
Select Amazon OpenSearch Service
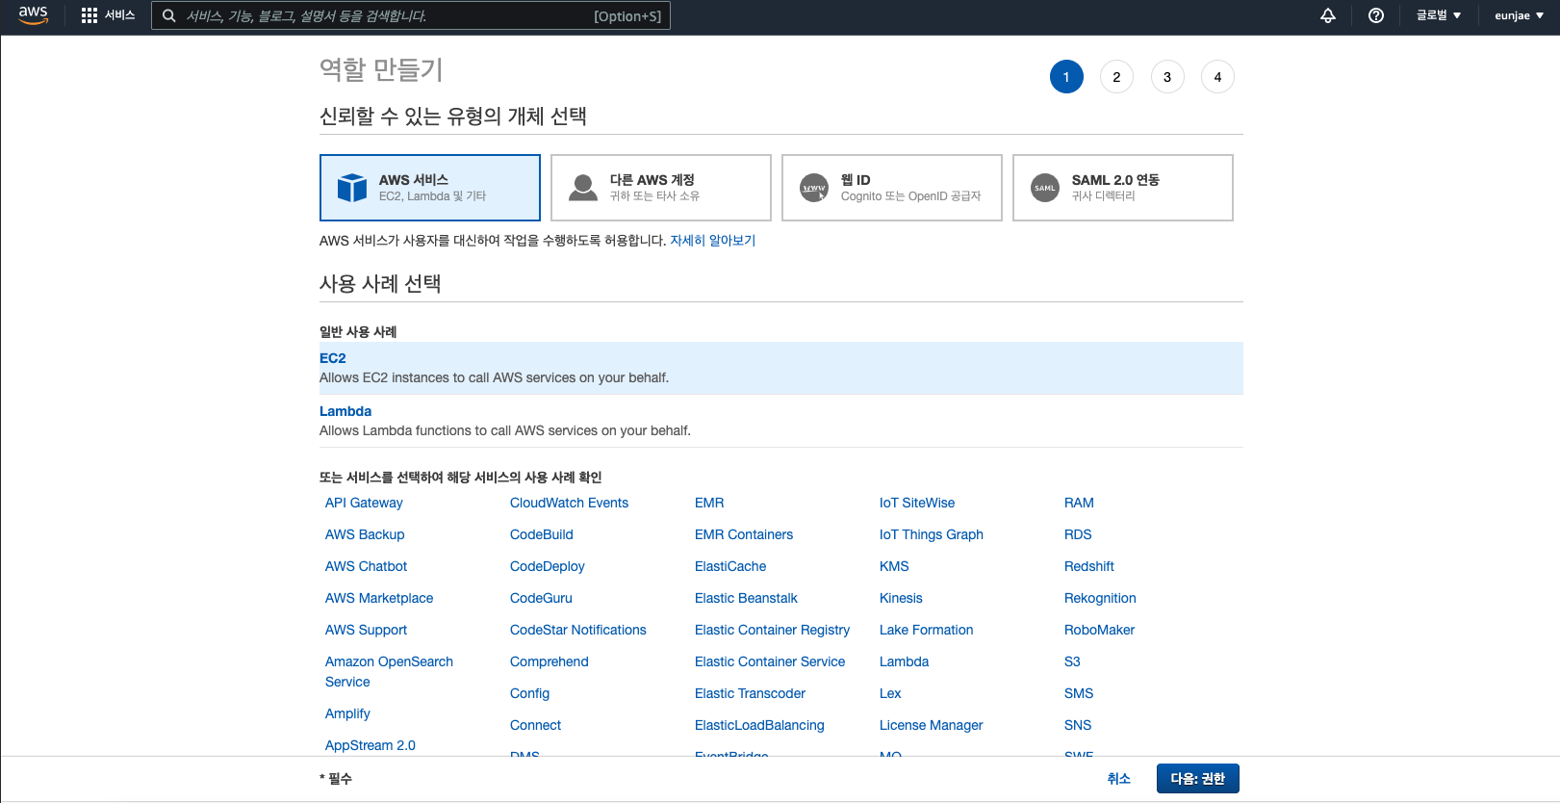tap(389, 671)
